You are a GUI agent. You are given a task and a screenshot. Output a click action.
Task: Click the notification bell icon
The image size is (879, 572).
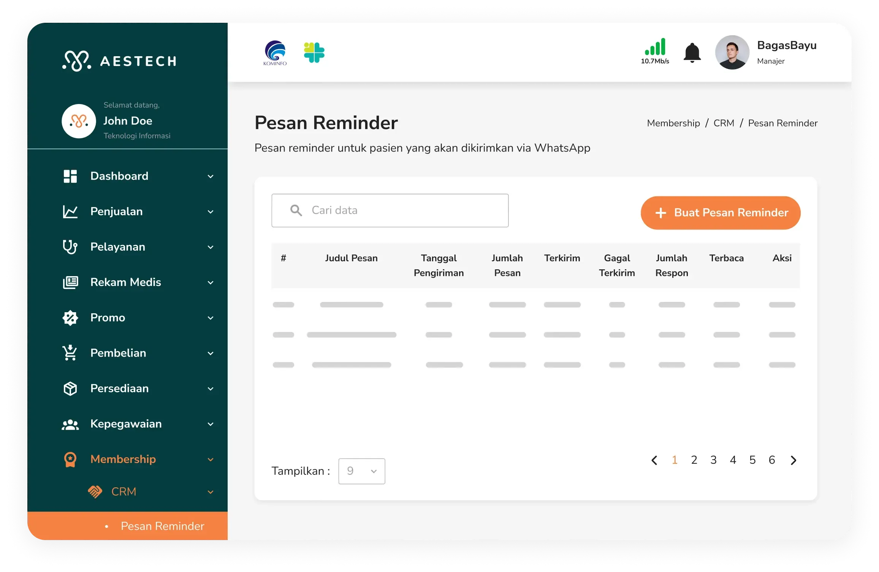[692, 52]
